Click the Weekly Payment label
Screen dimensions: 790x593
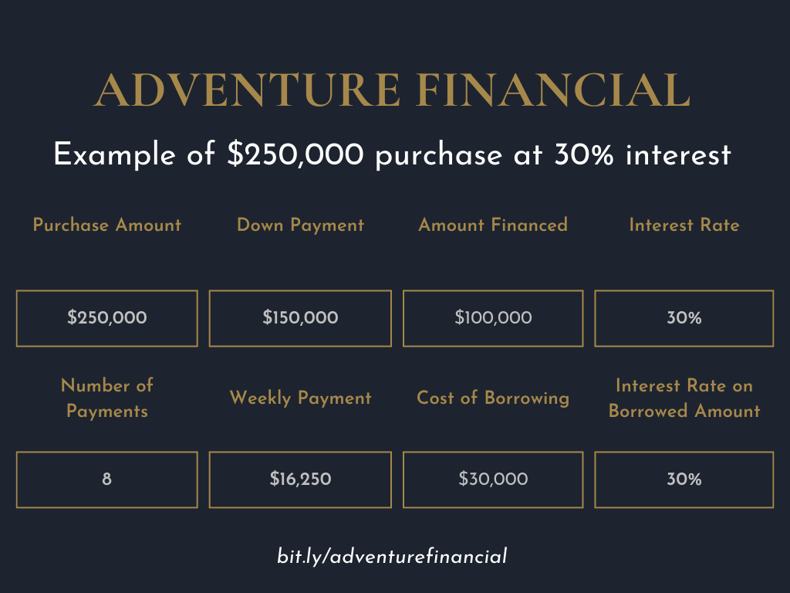click(x=300, y=398)
